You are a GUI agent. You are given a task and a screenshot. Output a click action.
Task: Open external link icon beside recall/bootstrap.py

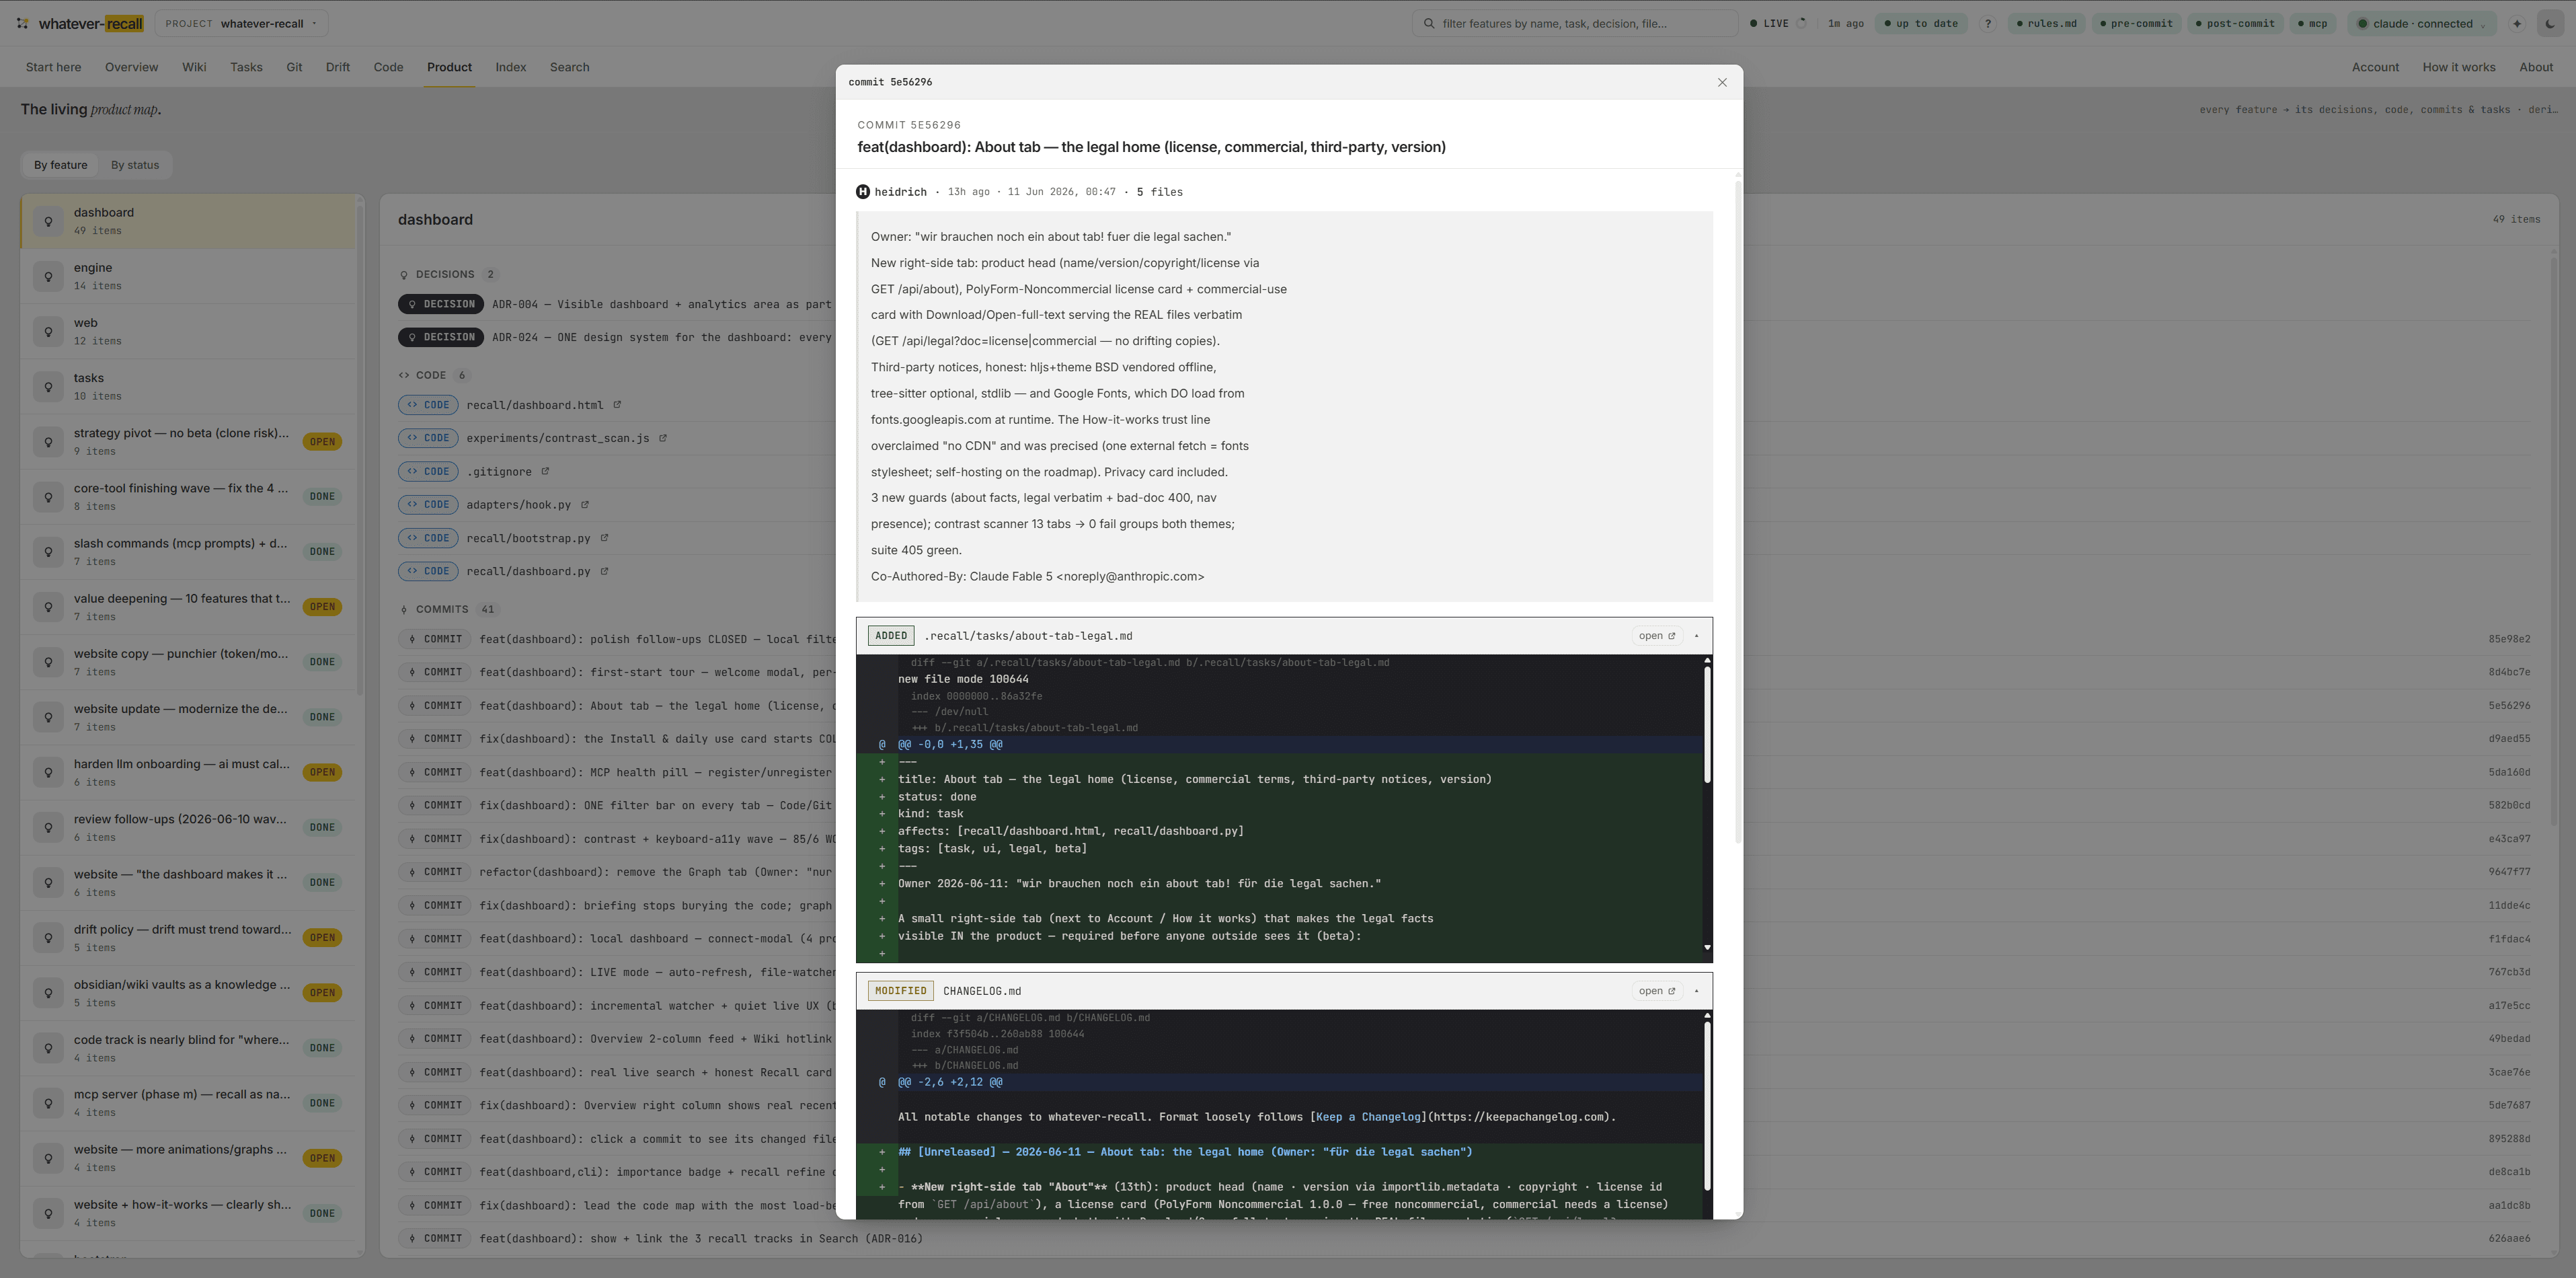[604, 538]
